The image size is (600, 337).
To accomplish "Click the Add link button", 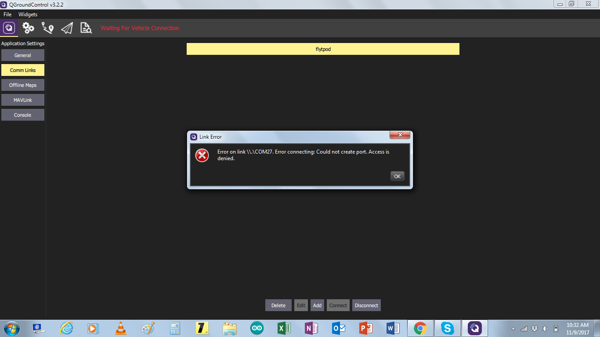I will (x=317, y=305).
